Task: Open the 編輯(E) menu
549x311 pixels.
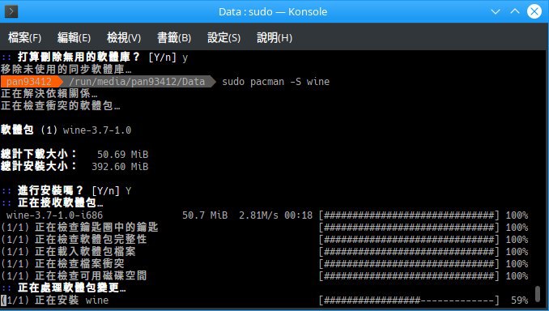Action: click(x=74, y=37)
